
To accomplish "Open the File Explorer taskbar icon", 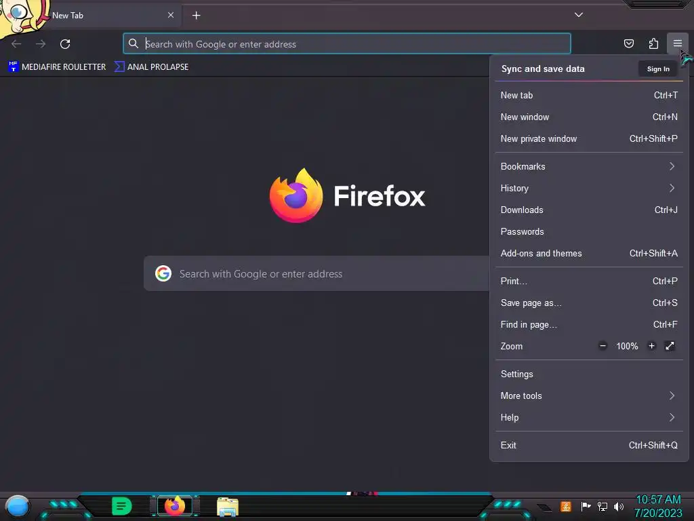I will pyautogui.click(x=228, y=507).
